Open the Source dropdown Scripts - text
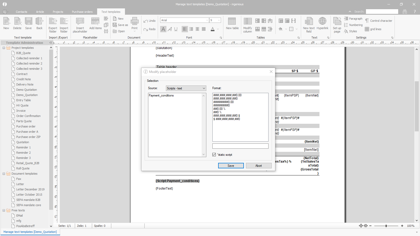This screenshot has height=236, width=420. click(186, 88)
